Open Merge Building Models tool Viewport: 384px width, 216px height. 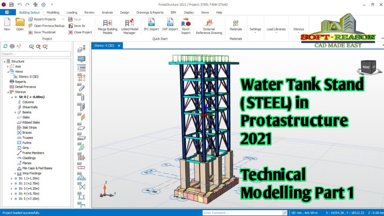[107, 27]
